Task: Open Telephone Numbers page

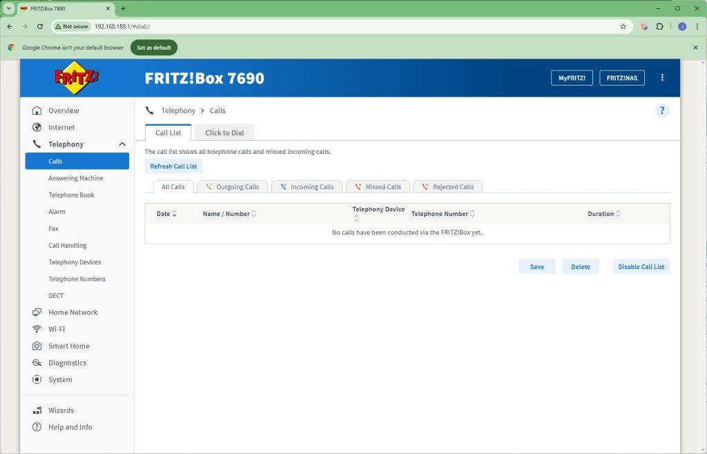Action: [77, 279]
